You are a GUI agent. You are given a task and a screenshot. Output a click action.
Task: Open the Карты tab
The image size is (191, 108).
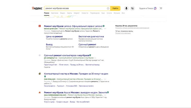click(69, 13)
